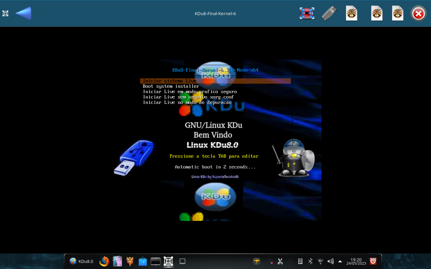
Task: Close the KDu8-Final-Kernel-6 viewer with red X
Action: pos(419,13)
